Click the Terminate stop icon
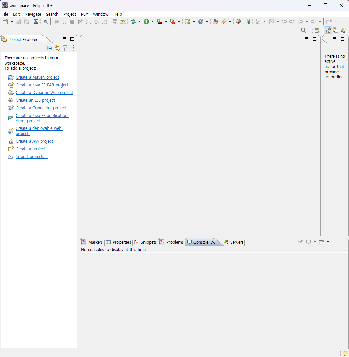Viewport: 349px width, 357px height. (72, 22)
